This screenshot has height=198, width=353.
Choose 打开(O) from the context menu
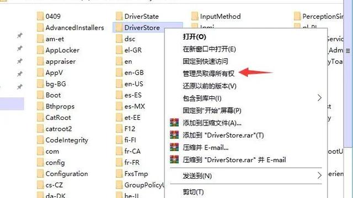246,37
